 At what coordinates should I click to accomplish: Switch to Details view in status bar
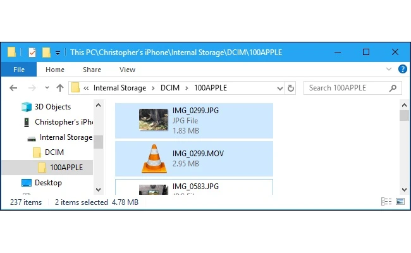386,202
